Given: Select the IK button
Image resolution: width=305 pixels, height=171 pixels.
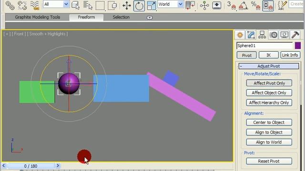Looking at the screenshot, I should pos(269,55).
